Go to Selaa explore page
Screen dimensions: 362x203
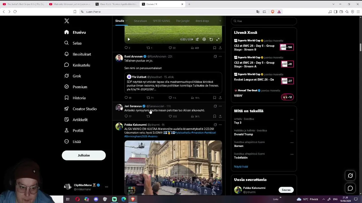coord(73,43)
